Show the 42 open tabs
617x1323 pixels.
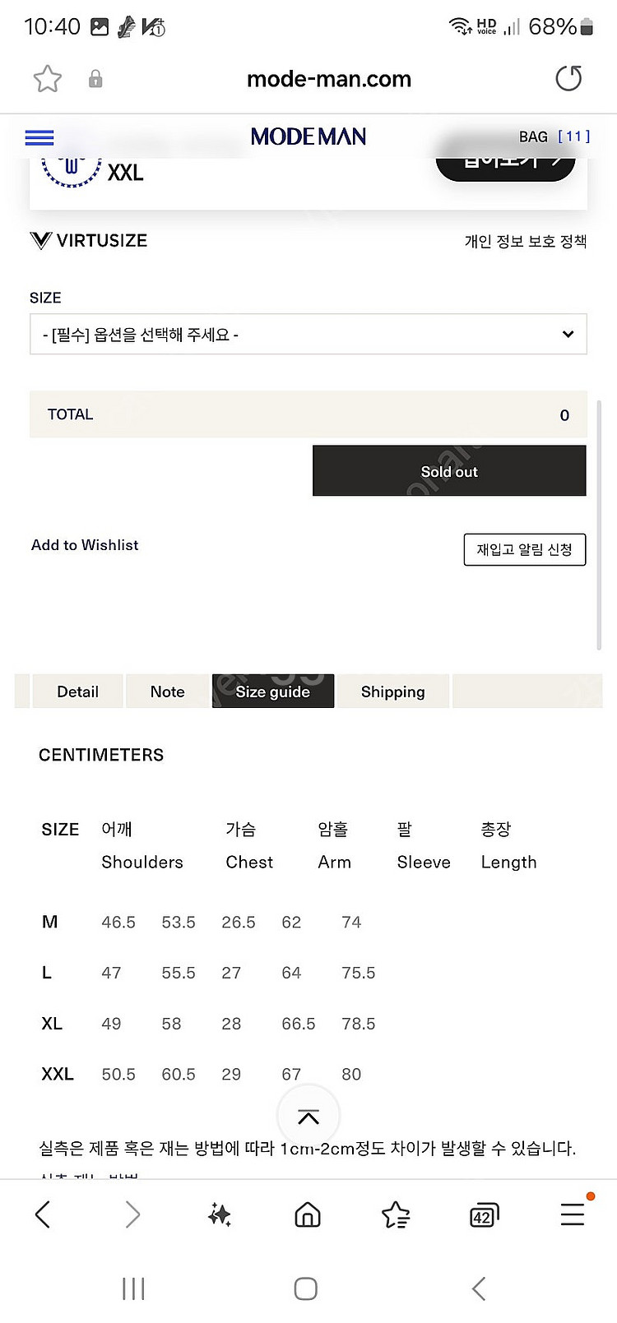(484, 1214)
